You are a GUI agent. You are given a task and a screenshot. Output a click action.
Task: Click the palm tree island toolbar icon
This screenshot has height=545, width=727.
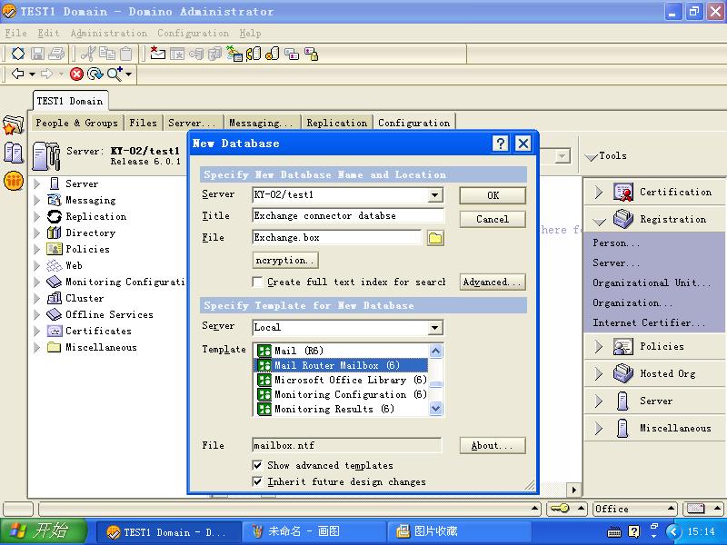click(234, 54)
